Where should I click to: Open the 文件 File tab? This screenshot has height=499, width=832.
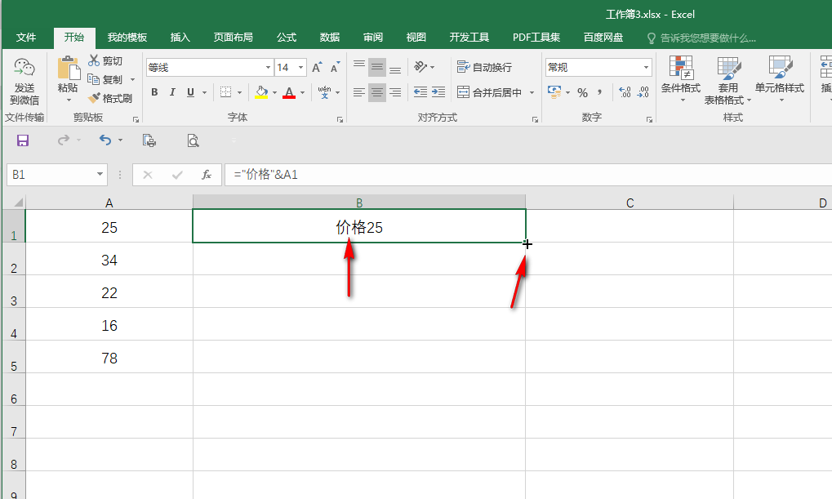pyautogui.click(x=26, y=38)
